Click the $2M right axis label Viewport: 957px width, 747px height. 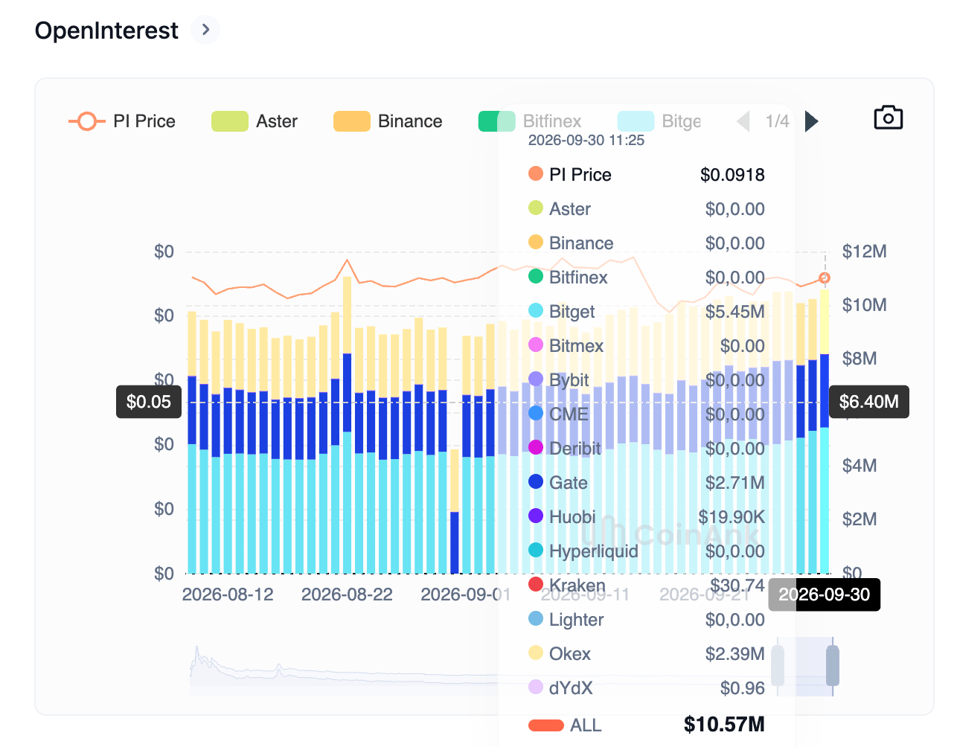click(860, 519)
